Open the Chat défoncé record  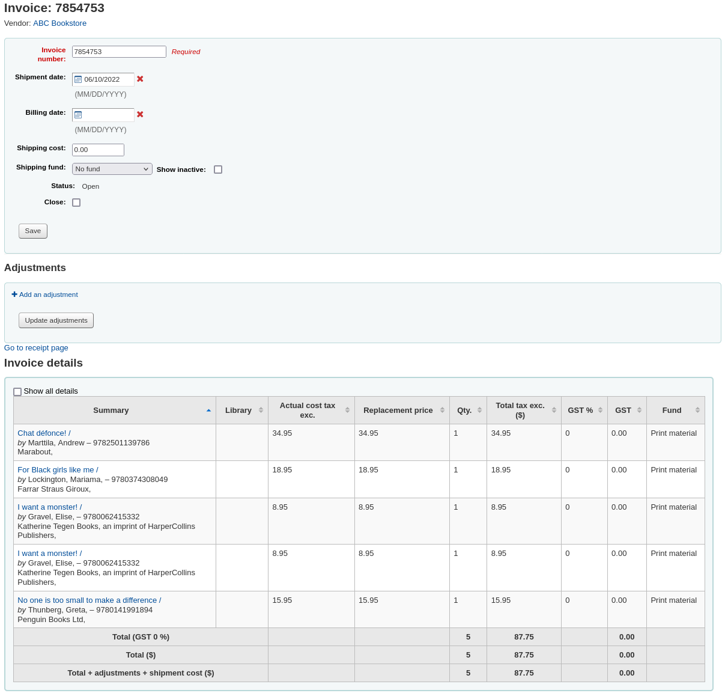point(43,433)
